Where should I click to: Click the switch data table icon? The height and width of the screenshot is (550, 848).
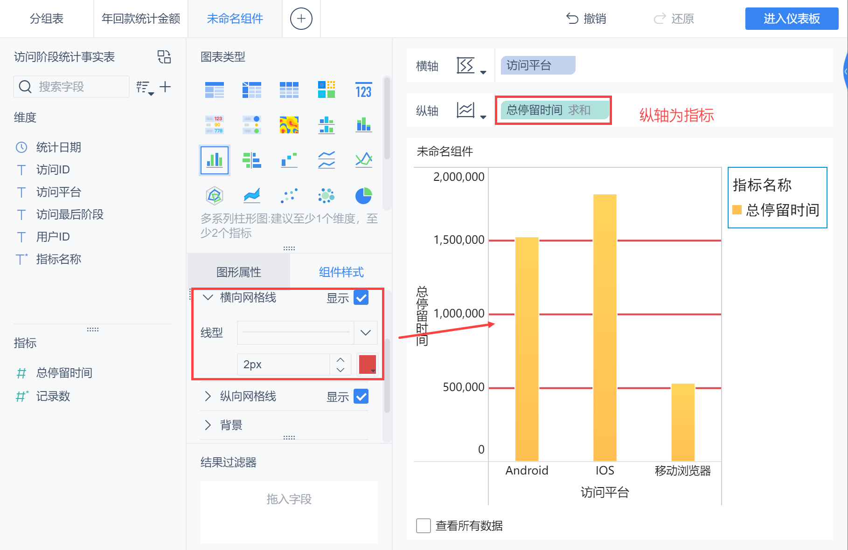[164, 57]
